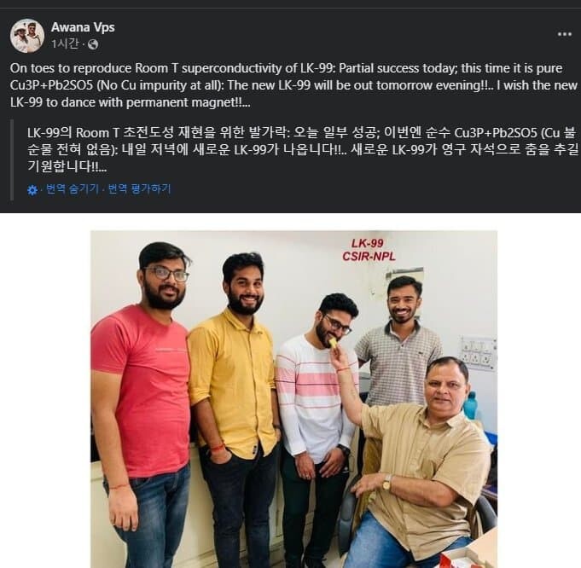Click the blue water bottle in photo
This screenshot has width=581, height=568.
pos(471,405)
